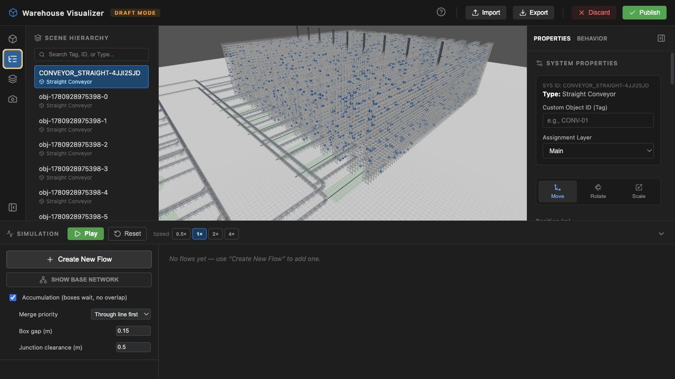Click the Box gap value field
The height and width of the screenshot is (379, 675).
(x=133, y=331)
